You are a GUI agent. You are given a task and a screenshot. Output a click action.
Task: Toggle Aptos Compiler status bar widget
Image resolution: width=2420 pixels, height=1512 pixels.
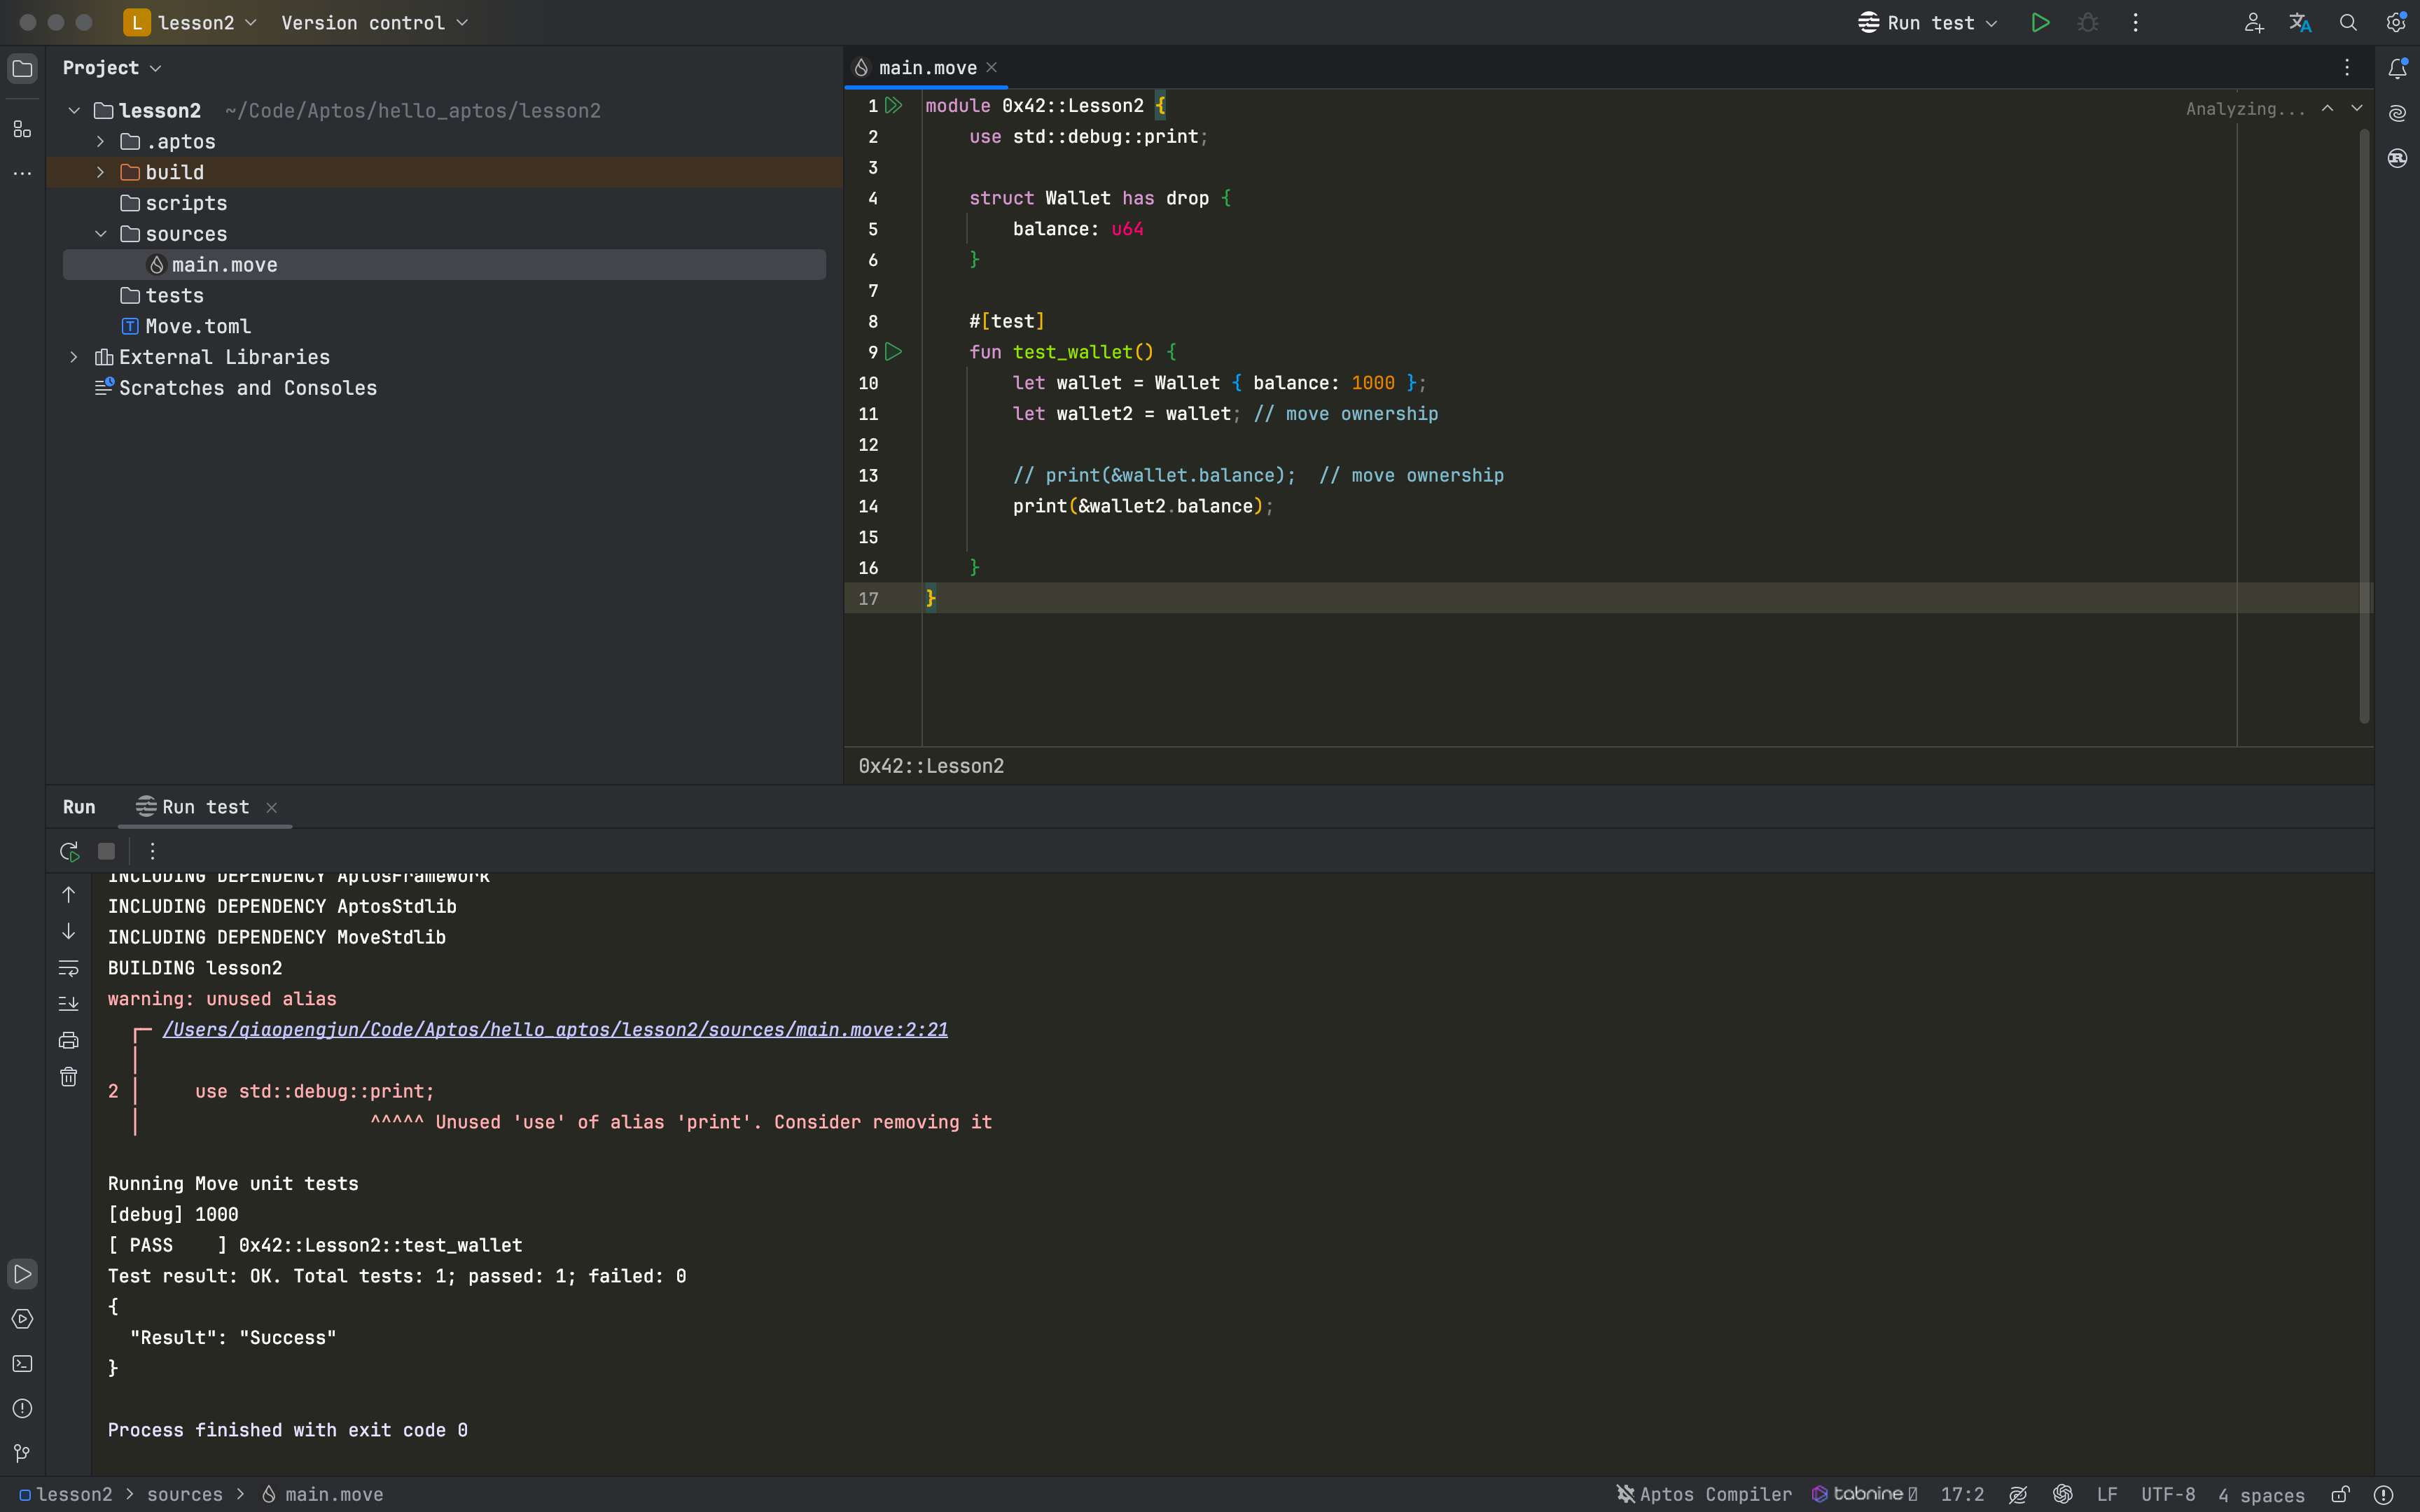click(1704, 1494)
